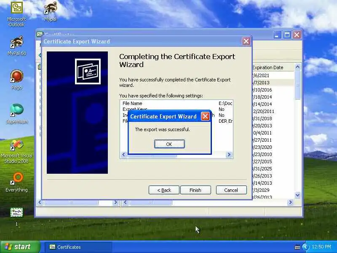Image resolution: width=337 pixels, height=253 pixels.
Task: Open the Mypal desktop shortcut
Action: pyautogui.click(x=50, y=12)
